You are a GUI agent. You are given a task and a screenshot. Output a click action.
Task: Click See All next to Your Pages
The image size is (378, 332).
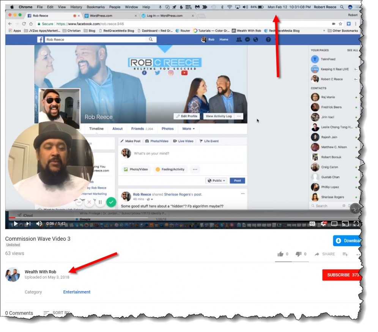click(x=353, y=50)
